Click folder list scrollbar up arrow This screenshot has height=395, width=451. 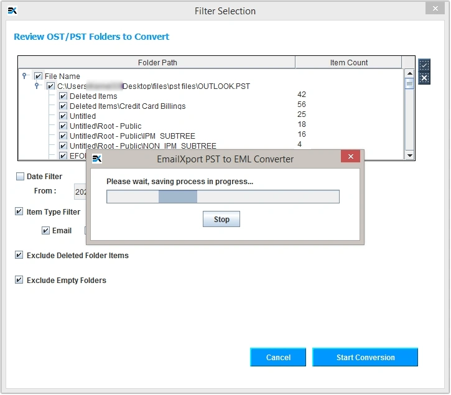(x=409, y=73)
